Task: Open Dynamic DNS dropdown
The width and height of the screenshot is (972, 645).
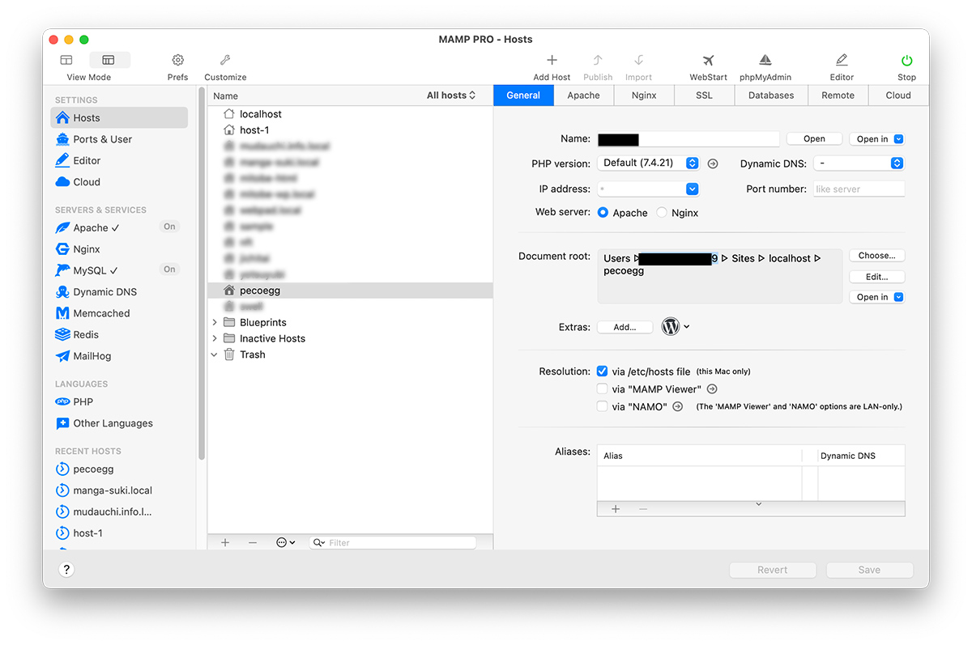Action: click(x=859, y=163)
